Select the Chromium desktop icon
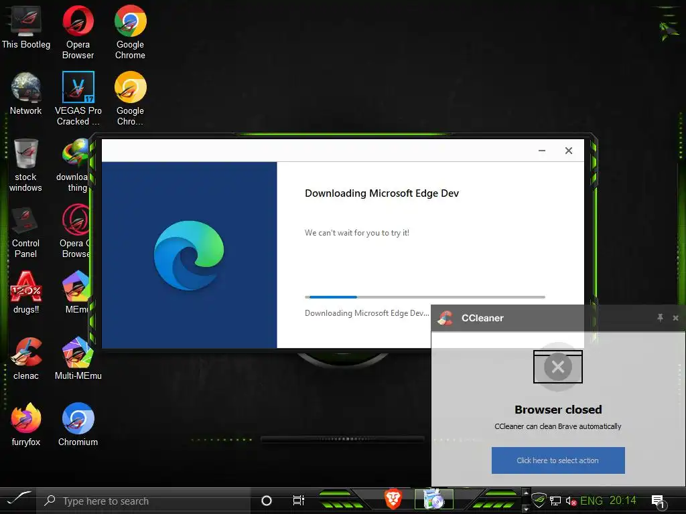 click(x=78, y=424)
